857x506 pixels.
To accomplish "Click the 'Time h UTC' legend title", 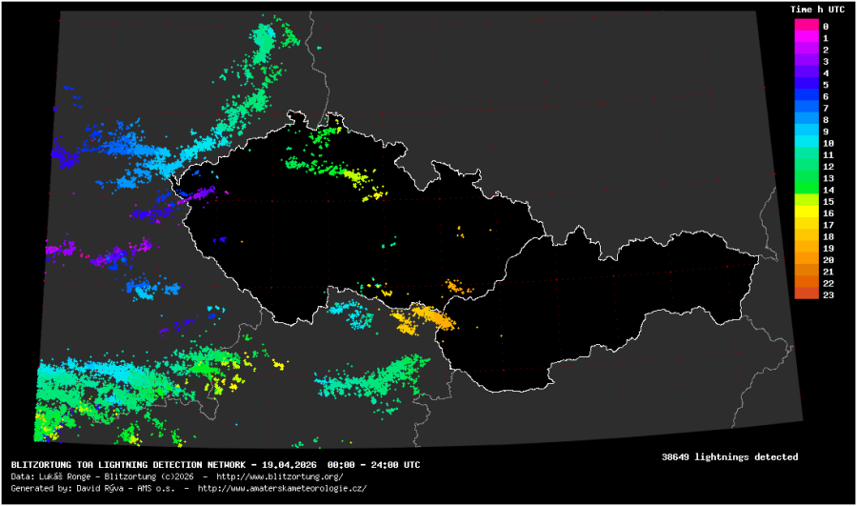I will [x=815, y=9].
